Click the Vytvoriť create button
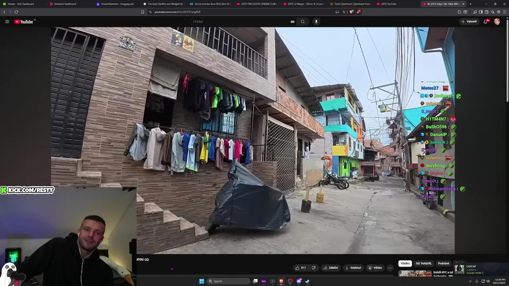This screenshot has width=509, height=286. [469, 21]
